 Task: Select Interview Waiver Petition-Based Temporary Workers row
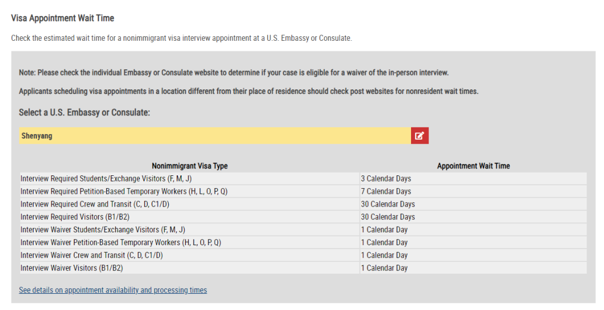pyautogui.click(x=303, y=242)
